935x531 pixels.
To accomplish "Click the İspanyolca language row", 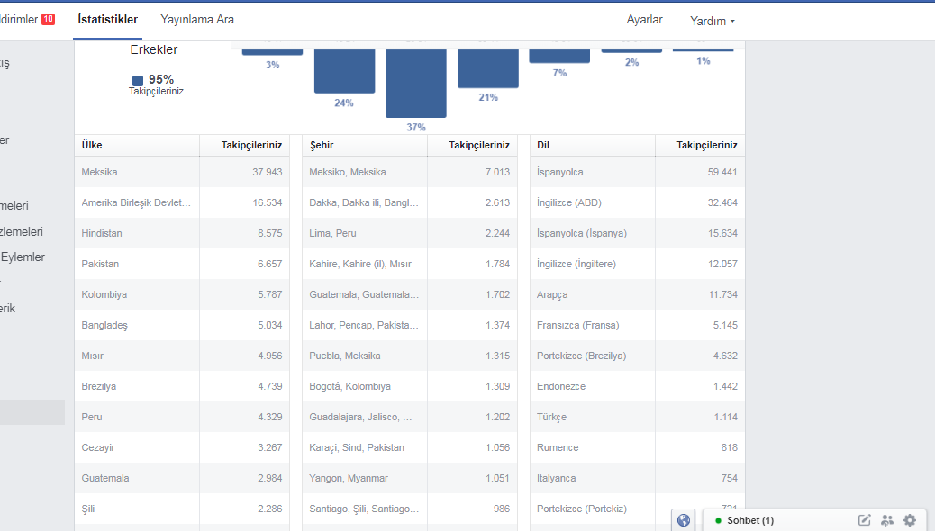I will pyautogui.click(x=638, y=172).
